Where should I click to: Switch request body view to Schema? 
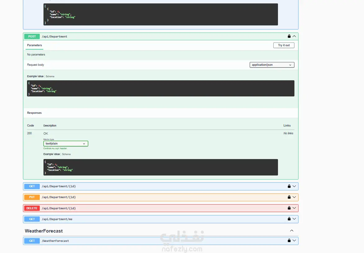click(x=50, y=76)
